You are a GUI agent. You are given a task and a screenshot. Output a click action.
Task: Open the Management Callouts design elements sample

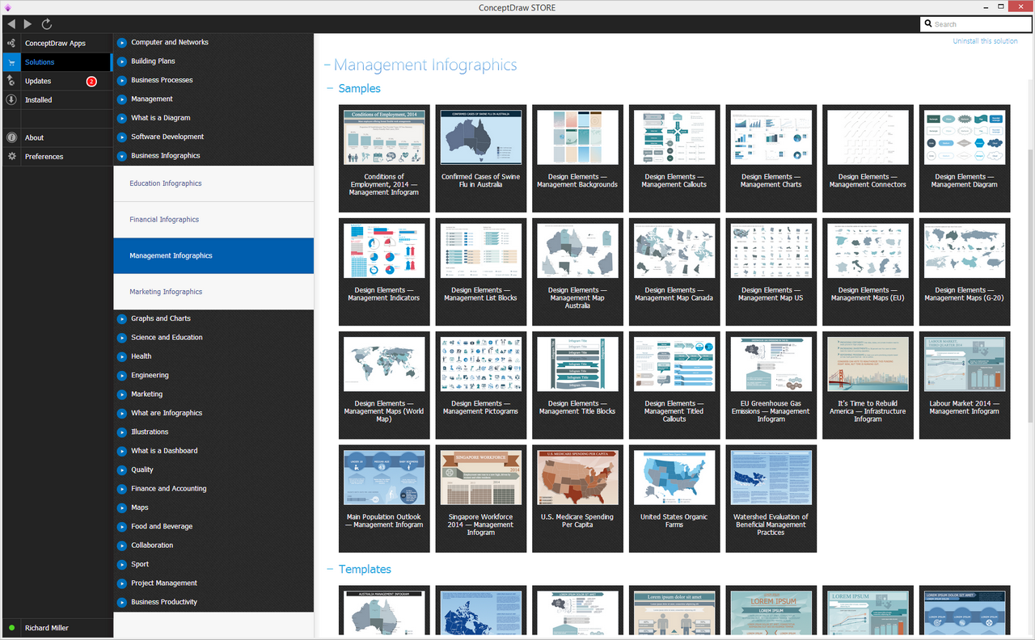coord(674,158)
